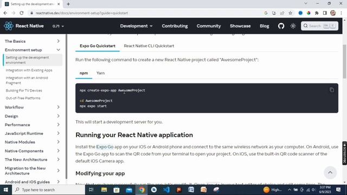Open the Chrome profile avatar

pos(333,13)
